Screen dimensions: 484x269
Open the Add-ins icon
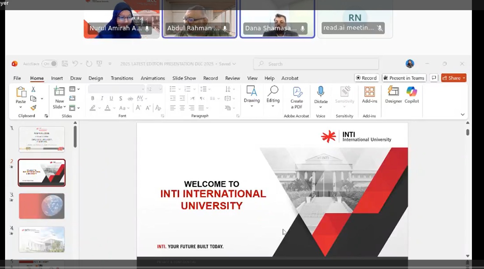(x=369, y=92)
